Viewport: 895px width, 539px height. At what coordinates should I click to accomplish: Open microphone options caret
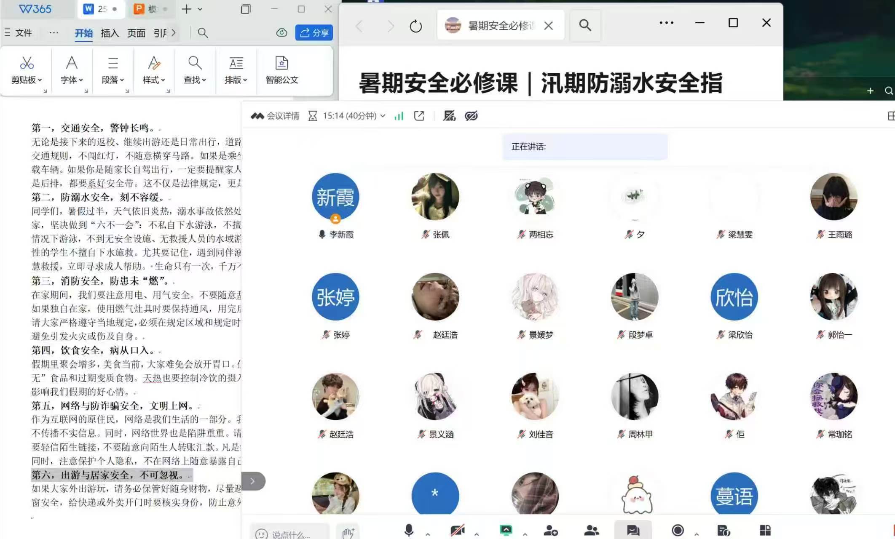[x=428, y=534]
